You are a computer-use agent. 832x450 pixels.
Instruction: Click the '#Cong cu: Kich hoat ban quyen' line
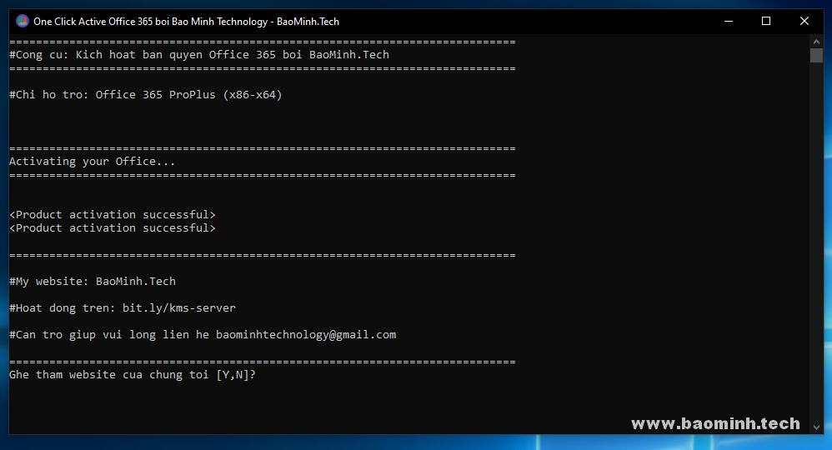click(x=199, y=55)
